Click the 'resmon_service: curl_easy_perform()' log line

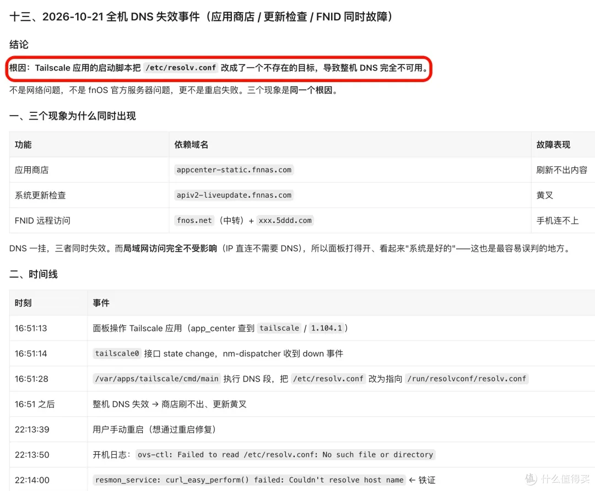click(250, 480)
